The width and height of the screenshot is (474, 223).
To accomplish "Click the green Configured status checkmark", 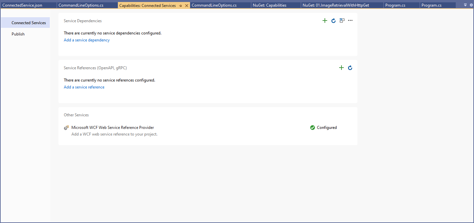I will tap(312, 128).
